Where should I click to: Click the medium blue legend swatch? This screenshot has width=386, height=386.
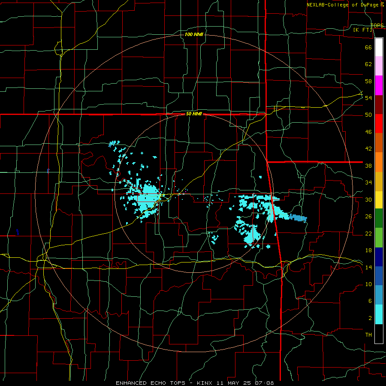[379, 276]
